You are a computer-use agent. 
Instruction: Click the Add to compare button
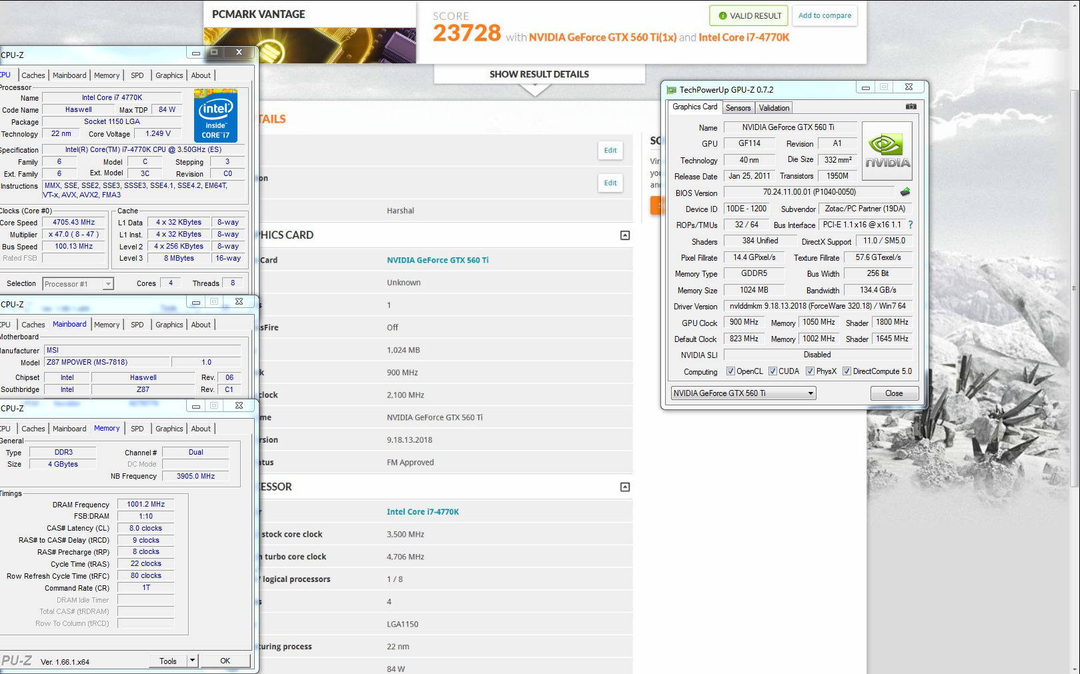pyautogui.click(x=825, y=15)
